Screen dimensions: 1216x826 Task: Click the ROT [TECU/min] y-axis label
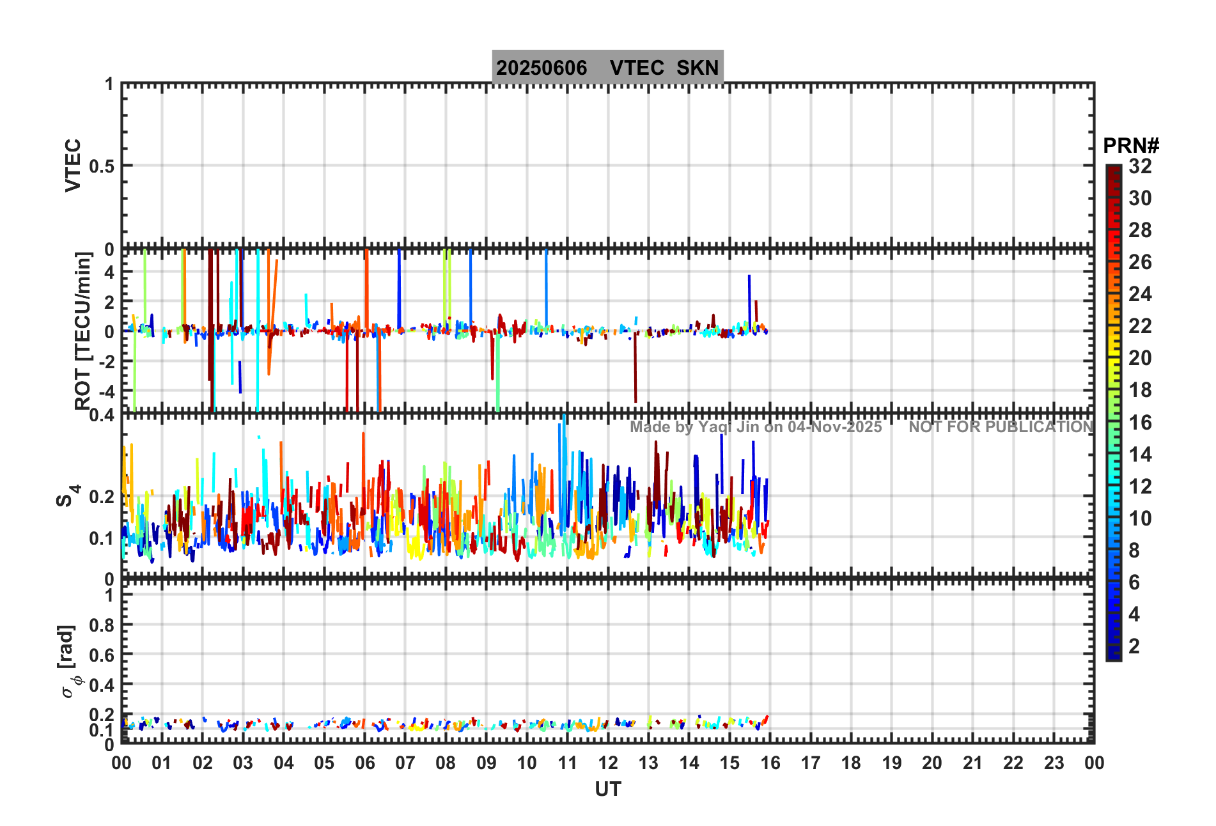[x=83, y=331]
